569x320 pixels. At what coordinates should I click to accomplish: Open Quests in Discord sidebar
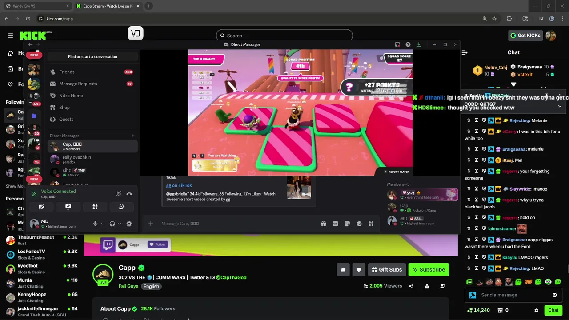pyautogui.click(x=92, y=119)
